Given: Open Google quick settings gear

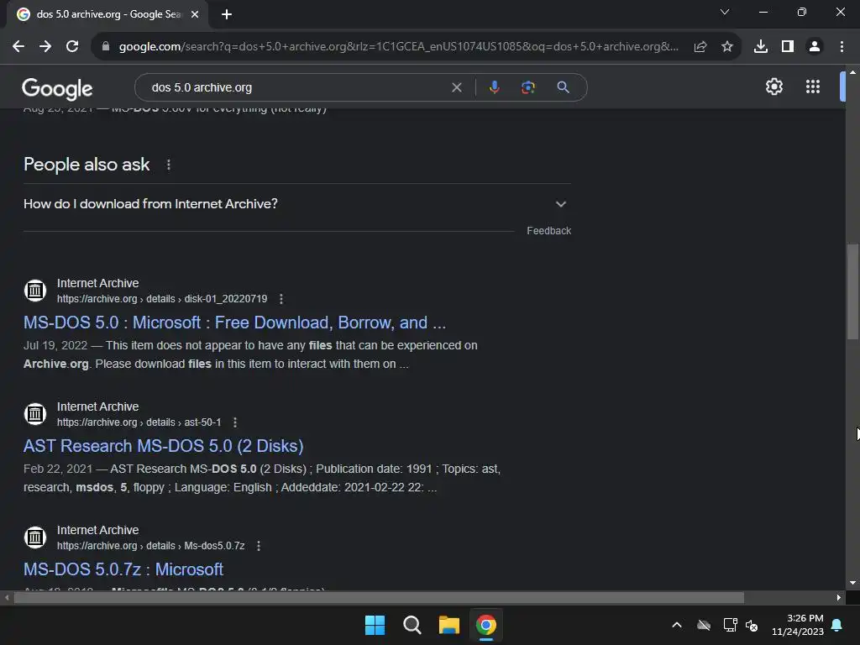Looking at the screenshot, I should tap(773, 87).
